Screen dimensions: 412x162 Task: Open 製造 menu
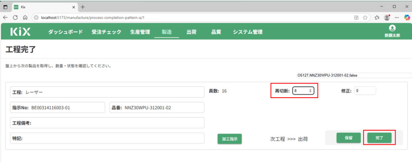point(167,32)
